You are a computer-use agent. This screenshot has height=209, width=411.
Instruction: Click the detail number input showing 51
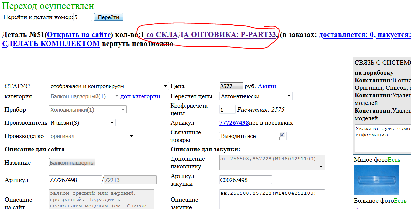pos(82,17)
